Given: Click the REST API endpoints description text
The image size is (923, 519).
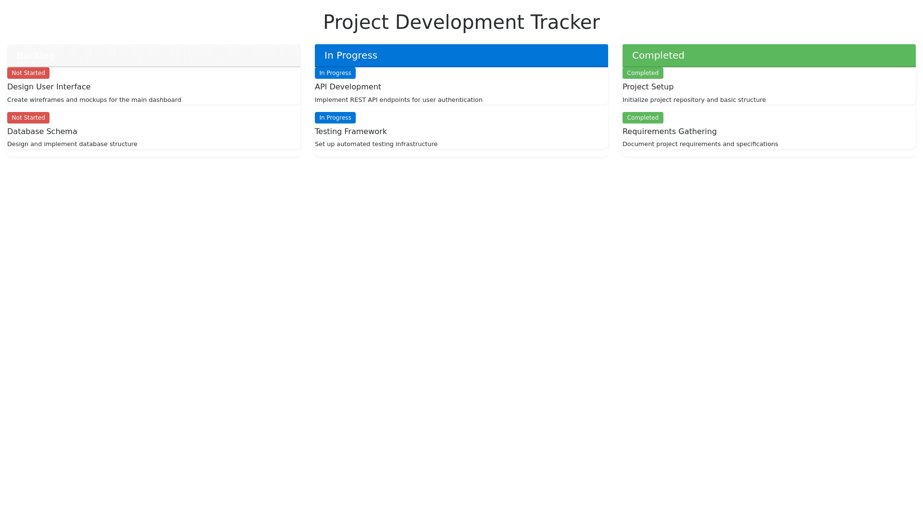Looking at the screenshot, I should pos(398,100).
